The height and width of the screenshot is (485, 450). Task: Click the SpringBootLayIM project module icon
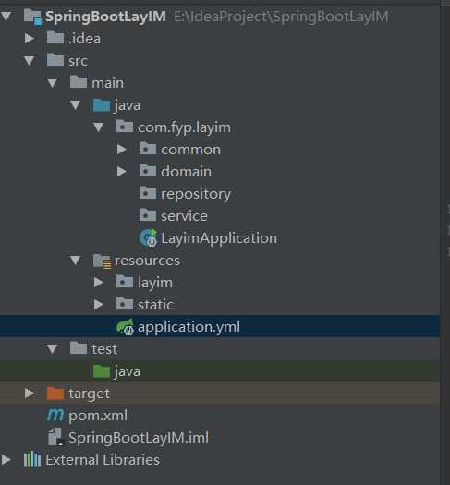coord(32,17)
